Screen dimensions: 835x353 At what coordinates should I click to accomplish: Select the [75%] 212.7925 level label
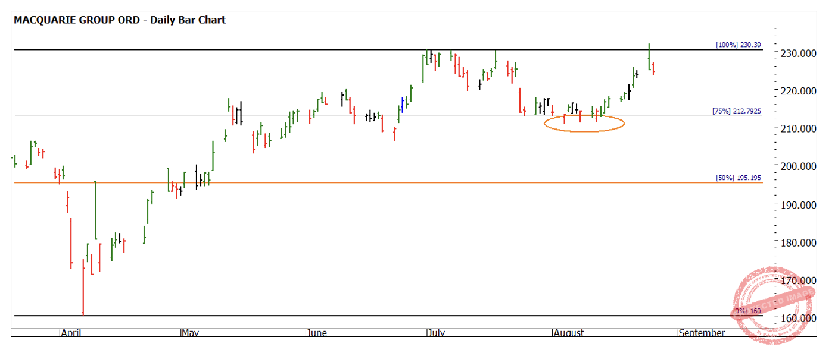tap(736, 111)
